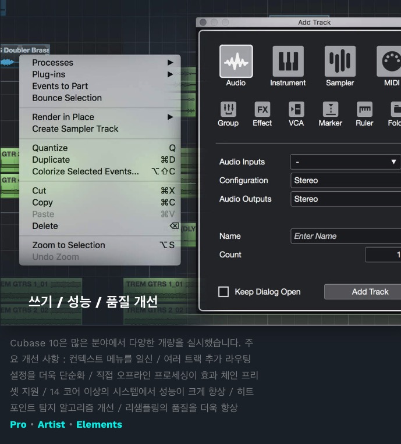The height and width of the screenshot is (444, 401).
Task: Choose Events to Part menu entry
Action: [100, 86]
